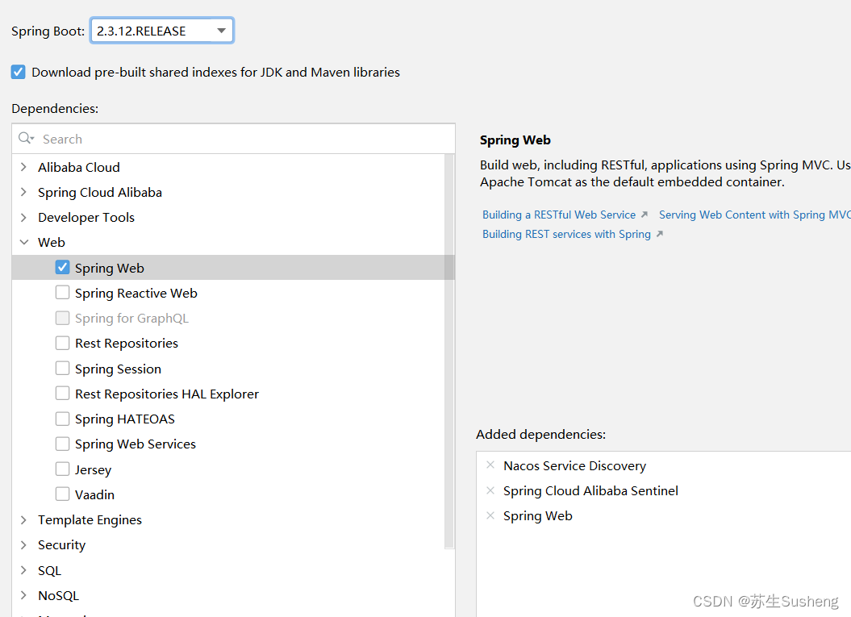Expand the Security category

(23, 545)
